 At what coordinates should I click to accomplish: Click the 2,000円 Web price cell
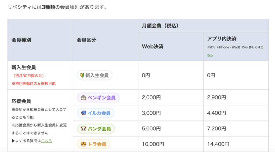pyautogui.click(x=151, y=98)
